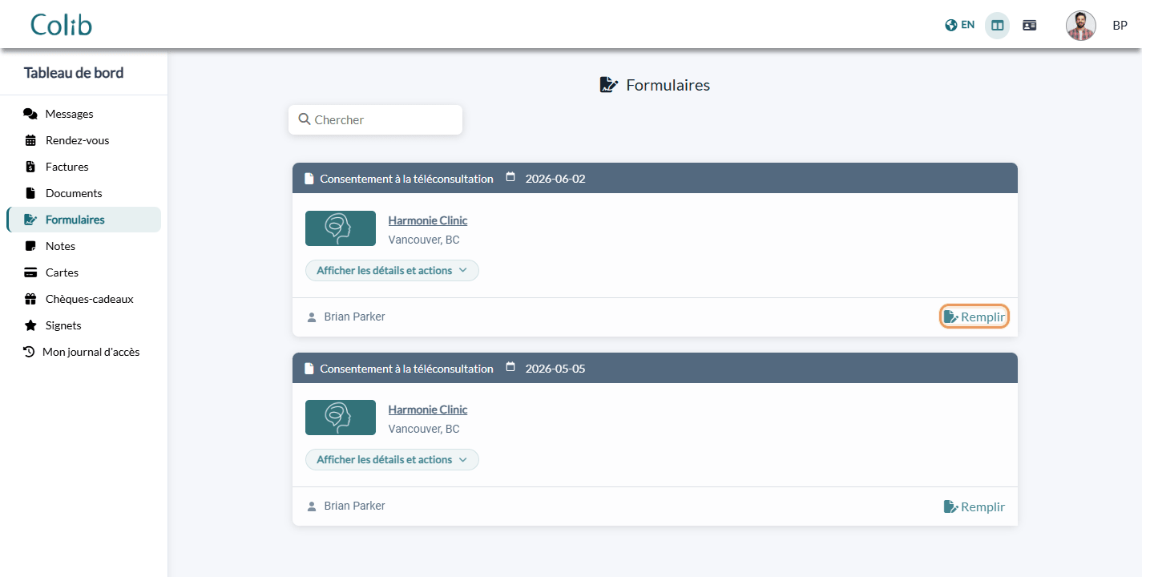Switch language using the globe EN button
This screenshot has width=1154, height=577.
[960, 25]
